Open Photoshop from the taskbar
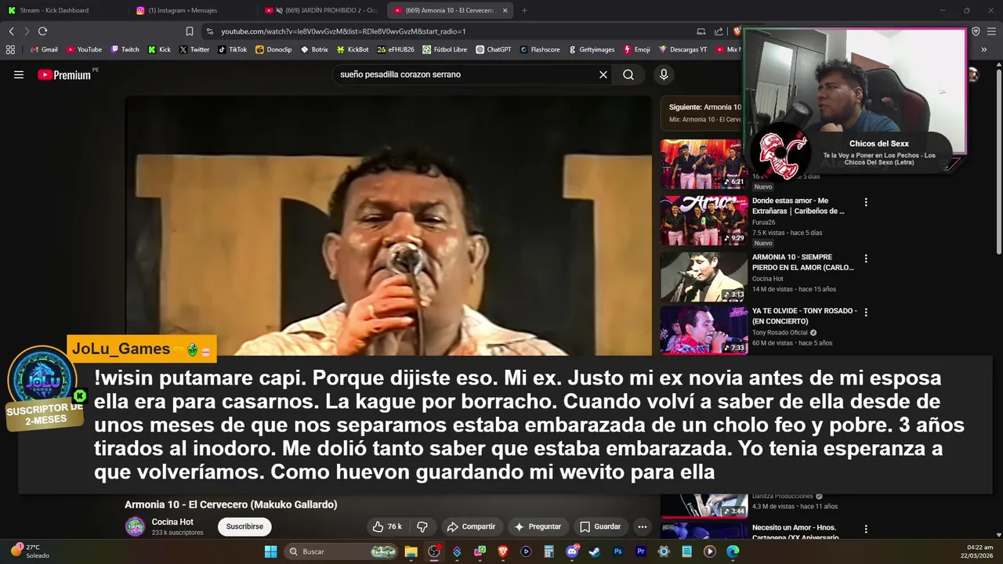The width and height of the screenshot is (1003, 564). pyautogui.click(x=617, y=551)
